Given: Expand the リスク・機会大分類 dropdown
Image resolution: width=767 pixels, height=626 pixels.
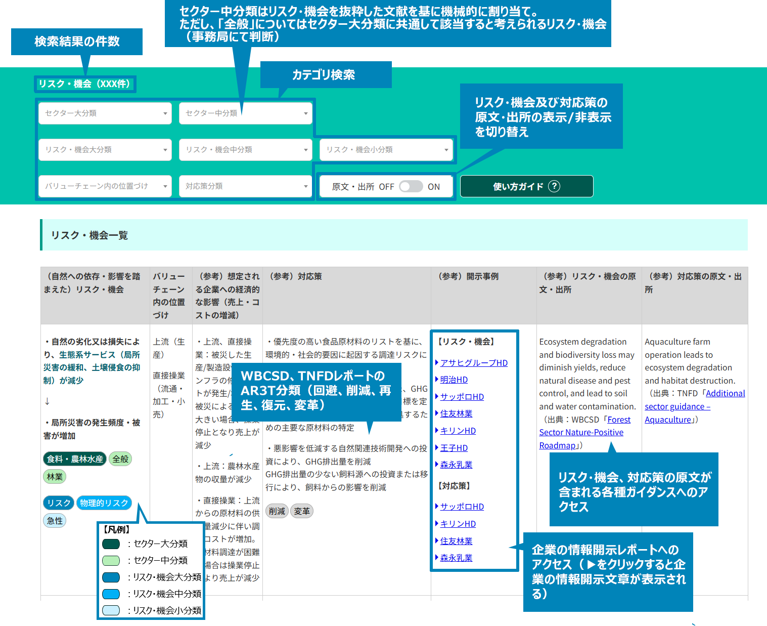Looking at the screenshot, I should pyautogui.click(x=105, y=150).
